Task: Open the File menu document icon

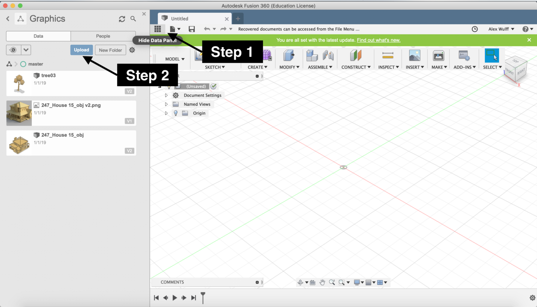Action: point(173,29)
